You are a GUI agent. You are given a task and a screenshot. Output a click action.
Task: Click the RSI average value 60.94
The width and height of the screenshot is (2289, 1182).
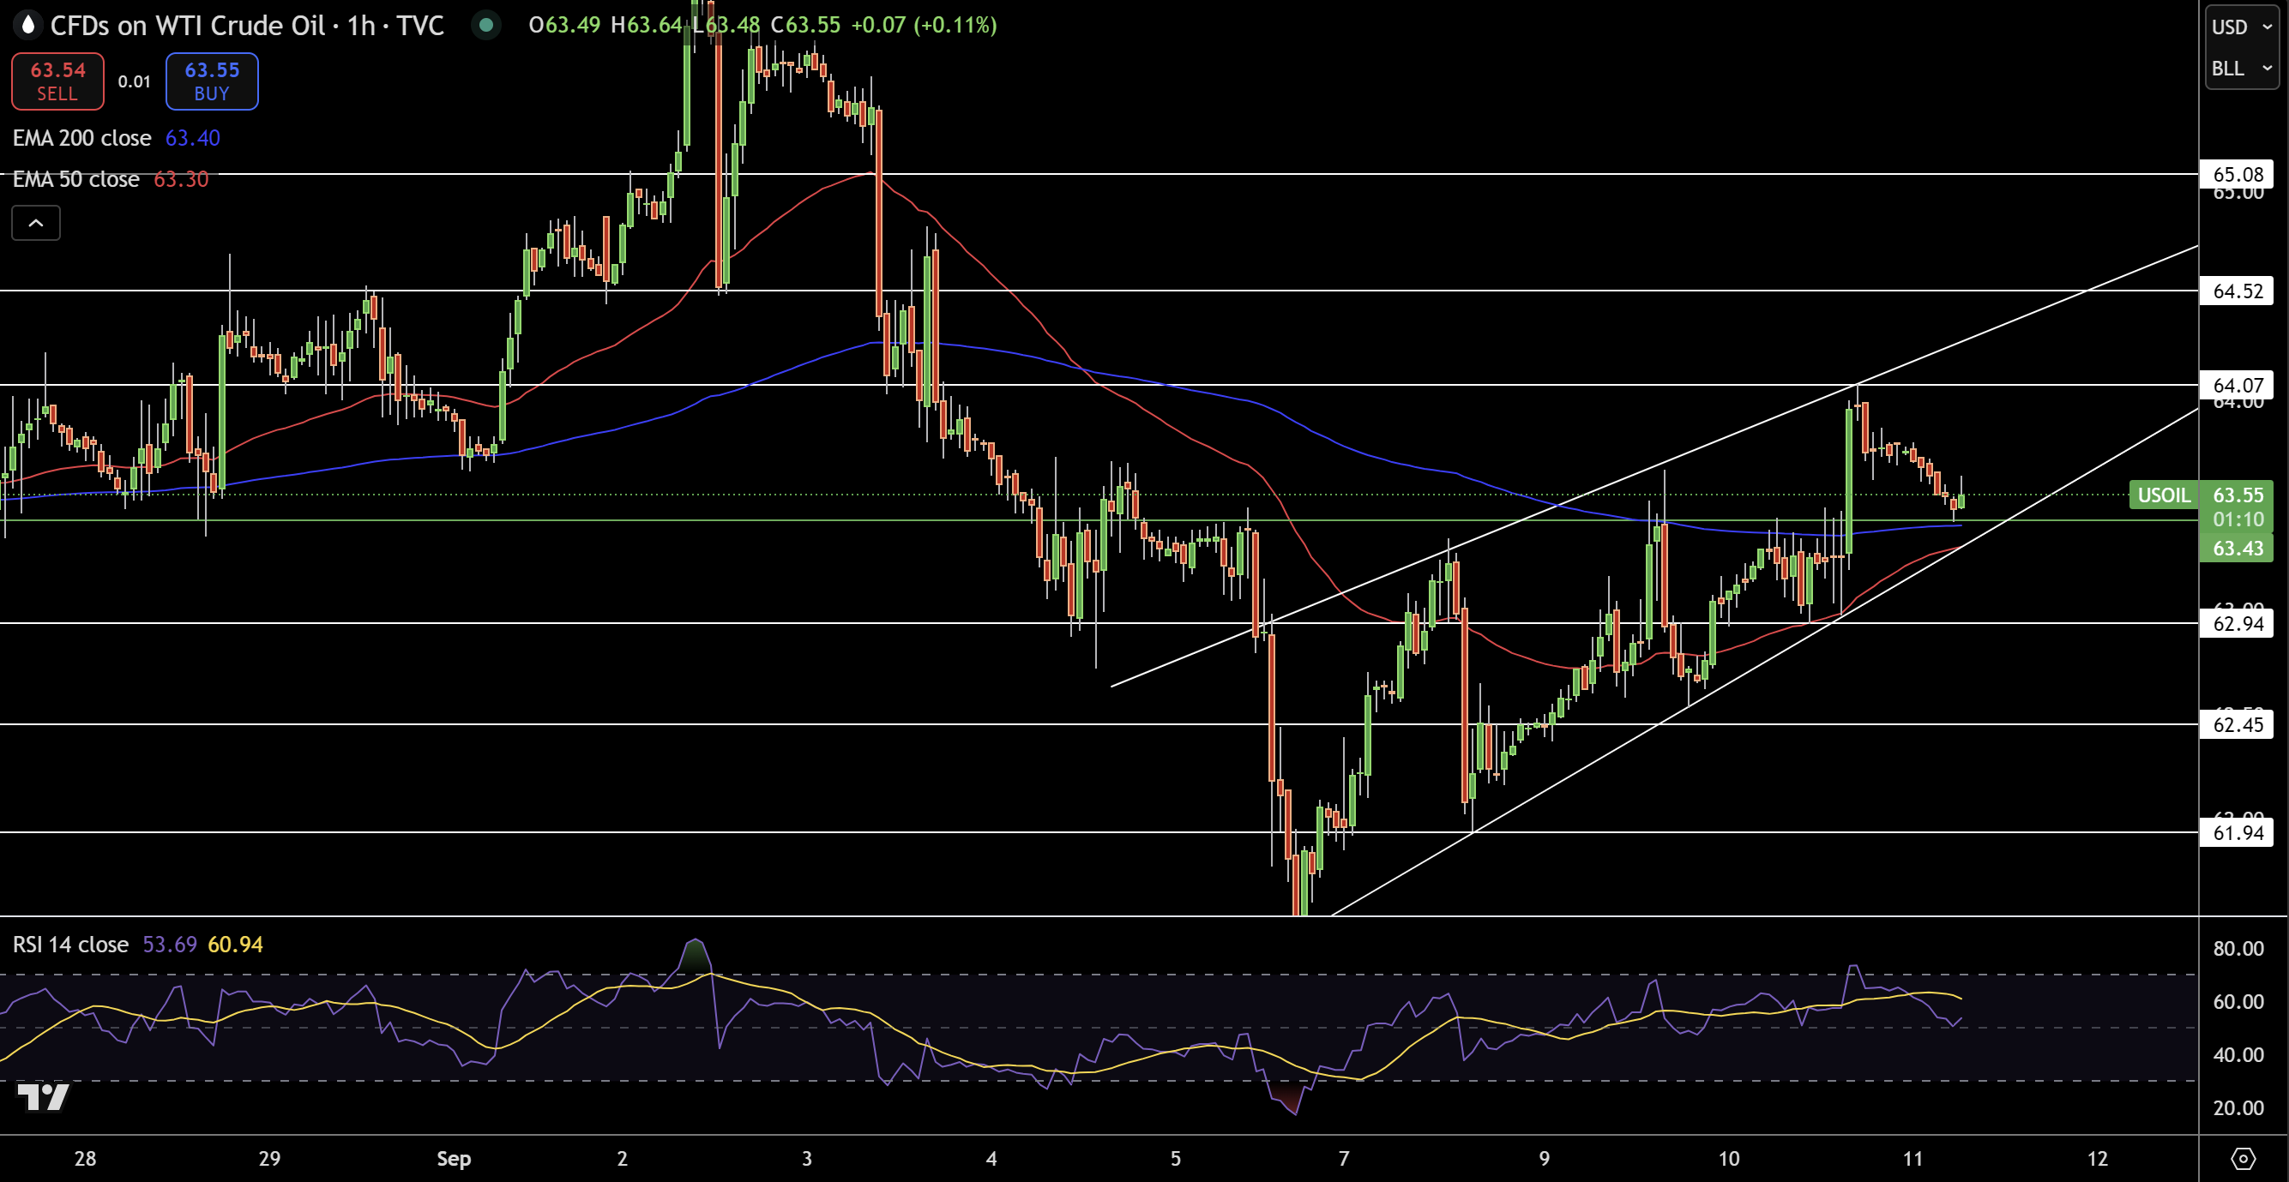tap(236, 944)
